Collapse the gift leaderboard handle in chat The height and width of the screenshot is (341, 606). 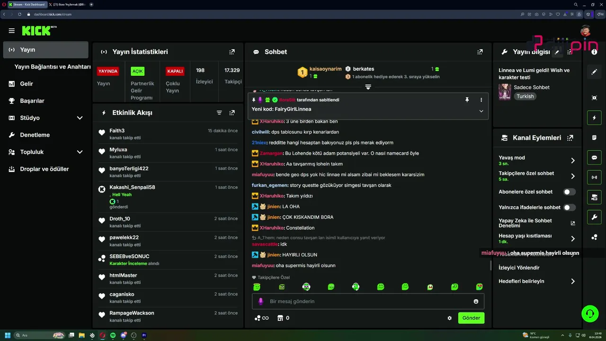tap(368, 87)
